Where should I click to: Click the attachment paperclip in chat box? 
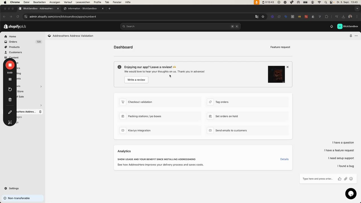click(345, 179)
